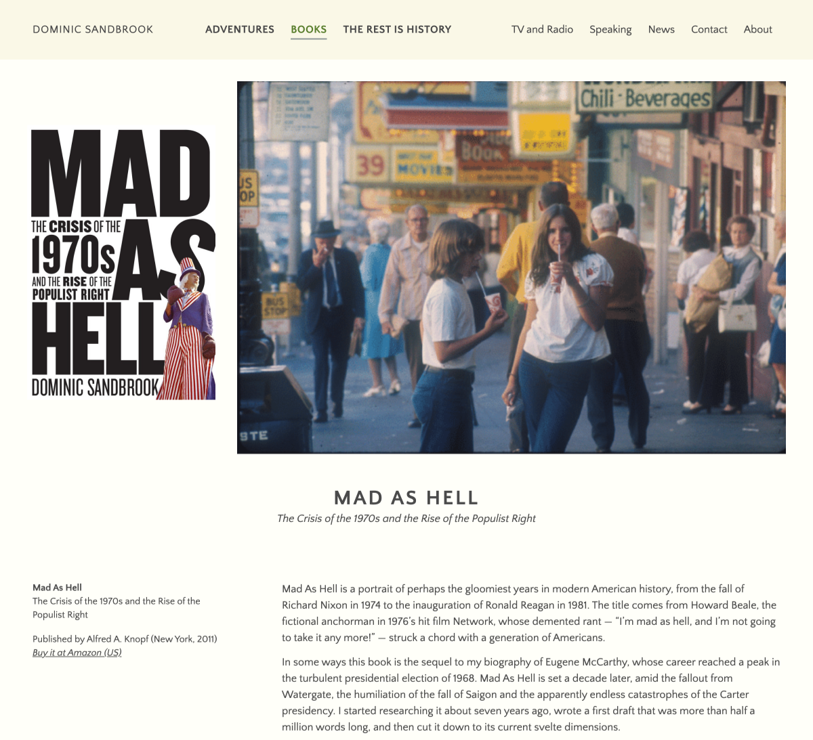The image size is (813, 740).
Task: Navigate to TV and Radio
Action: point(542,29)
